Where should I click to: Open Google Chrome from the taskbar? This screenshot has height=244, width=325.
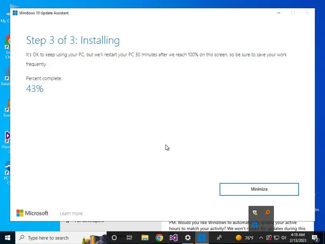click(159, 238)
